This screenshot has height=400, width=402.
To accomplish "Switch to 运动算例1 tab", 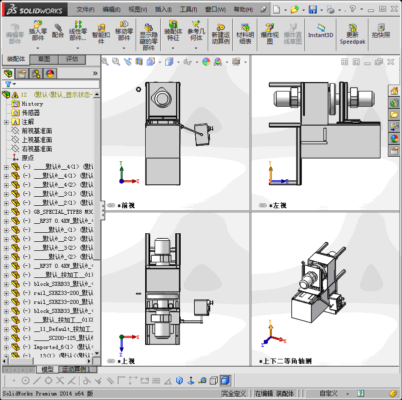I will (x=78, y=369).
